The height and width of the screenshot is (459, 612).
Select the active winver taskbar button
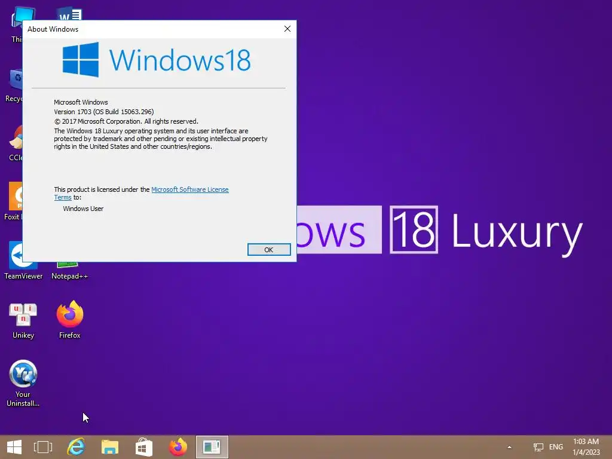[212, 447]
